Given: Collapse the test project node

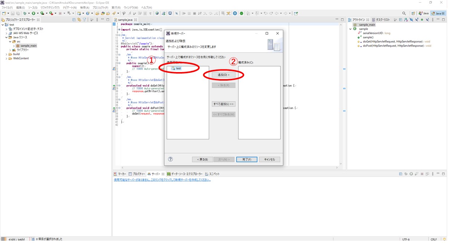Looking at the screenshot, I should click(3, 25).
